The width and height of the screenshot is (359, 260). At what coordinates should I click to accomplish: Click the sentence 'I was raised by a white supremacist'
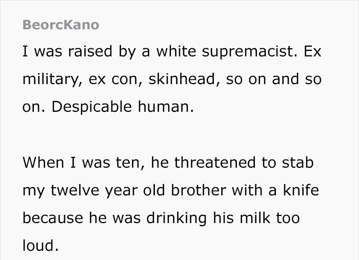pos(160,51)
